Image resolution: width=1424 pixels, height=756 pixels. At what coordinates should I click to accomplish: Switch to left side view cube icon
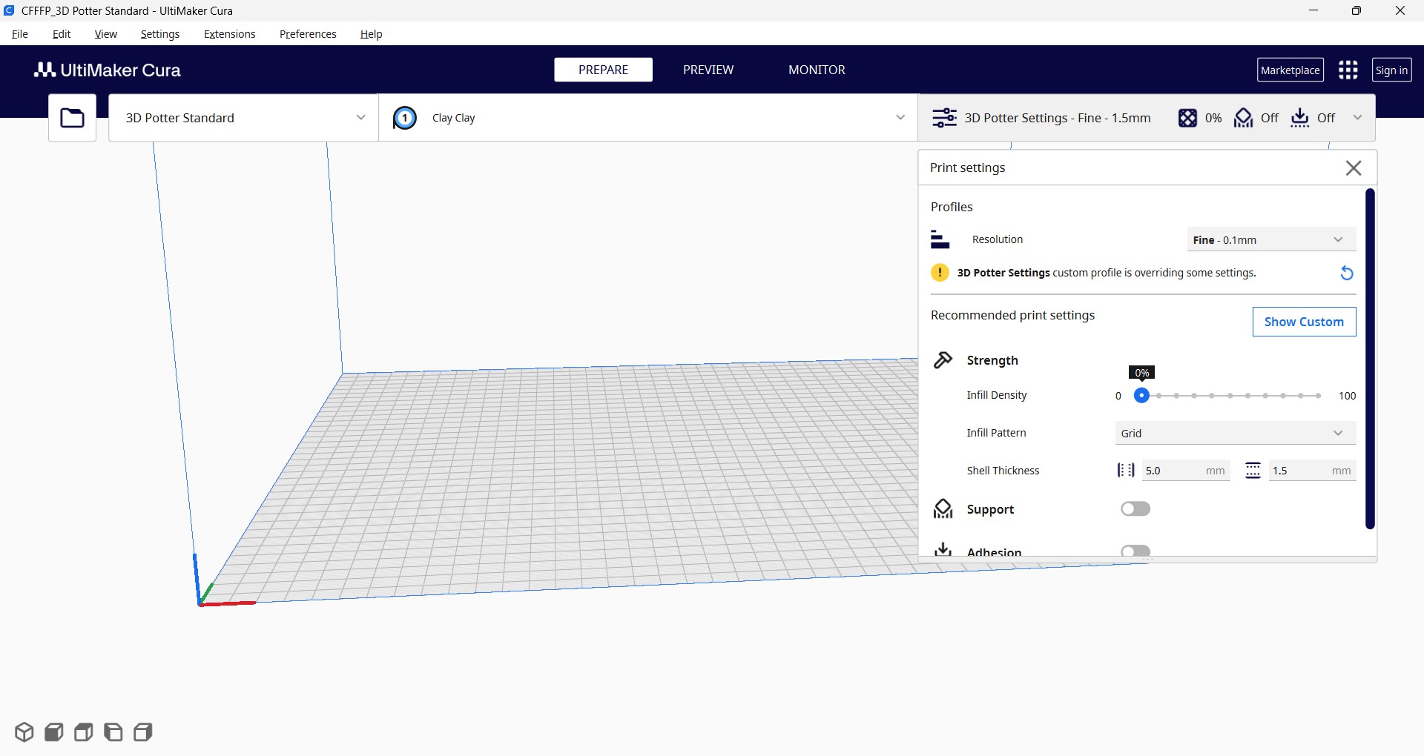click(113, 732)
